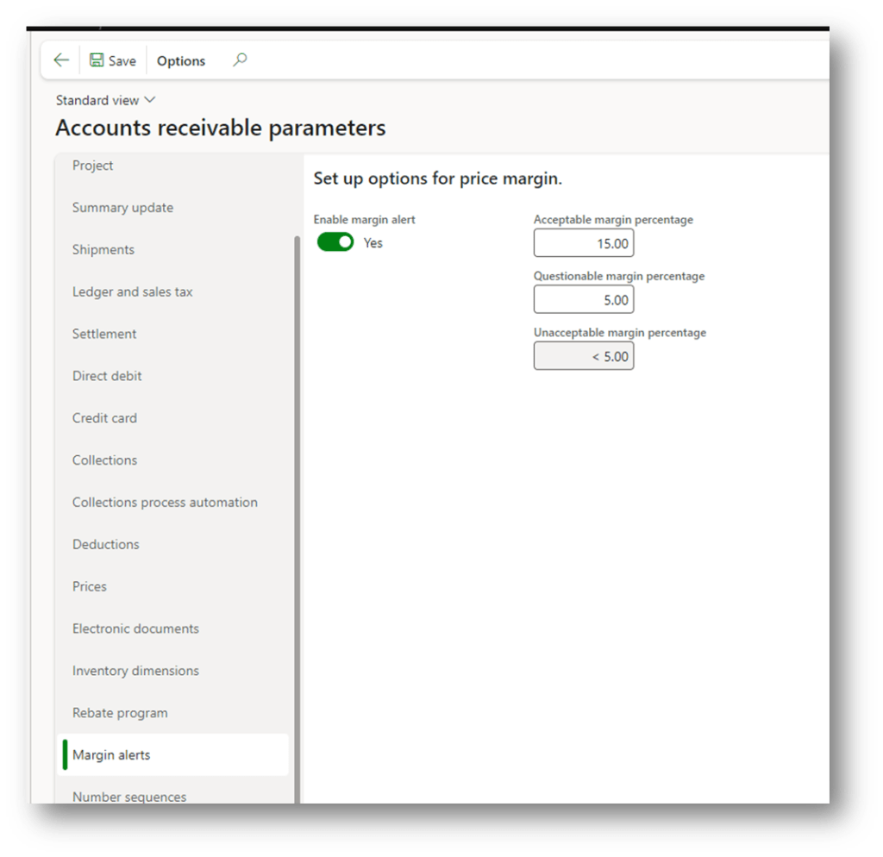The width and height of the screenshot is (883, 857).
Task: Click the Save disk icon
Action: pos(97,60)
